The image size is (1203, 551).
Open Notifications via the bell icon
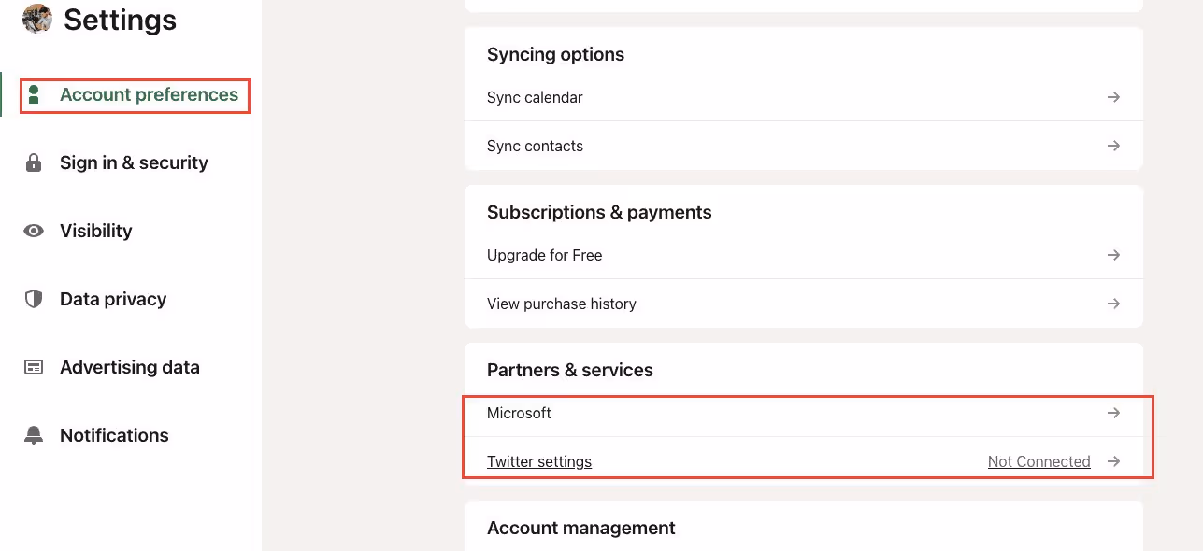tap(34, 434)
